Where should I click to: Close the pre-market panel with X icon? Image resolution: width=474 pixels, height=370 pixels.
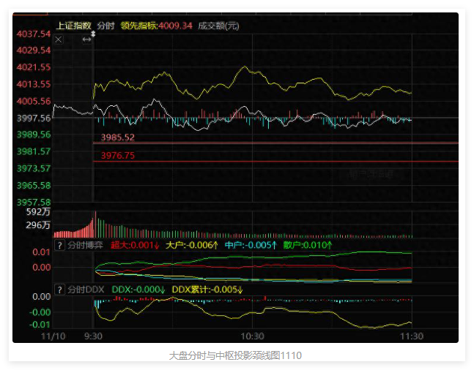pos(59,39)
